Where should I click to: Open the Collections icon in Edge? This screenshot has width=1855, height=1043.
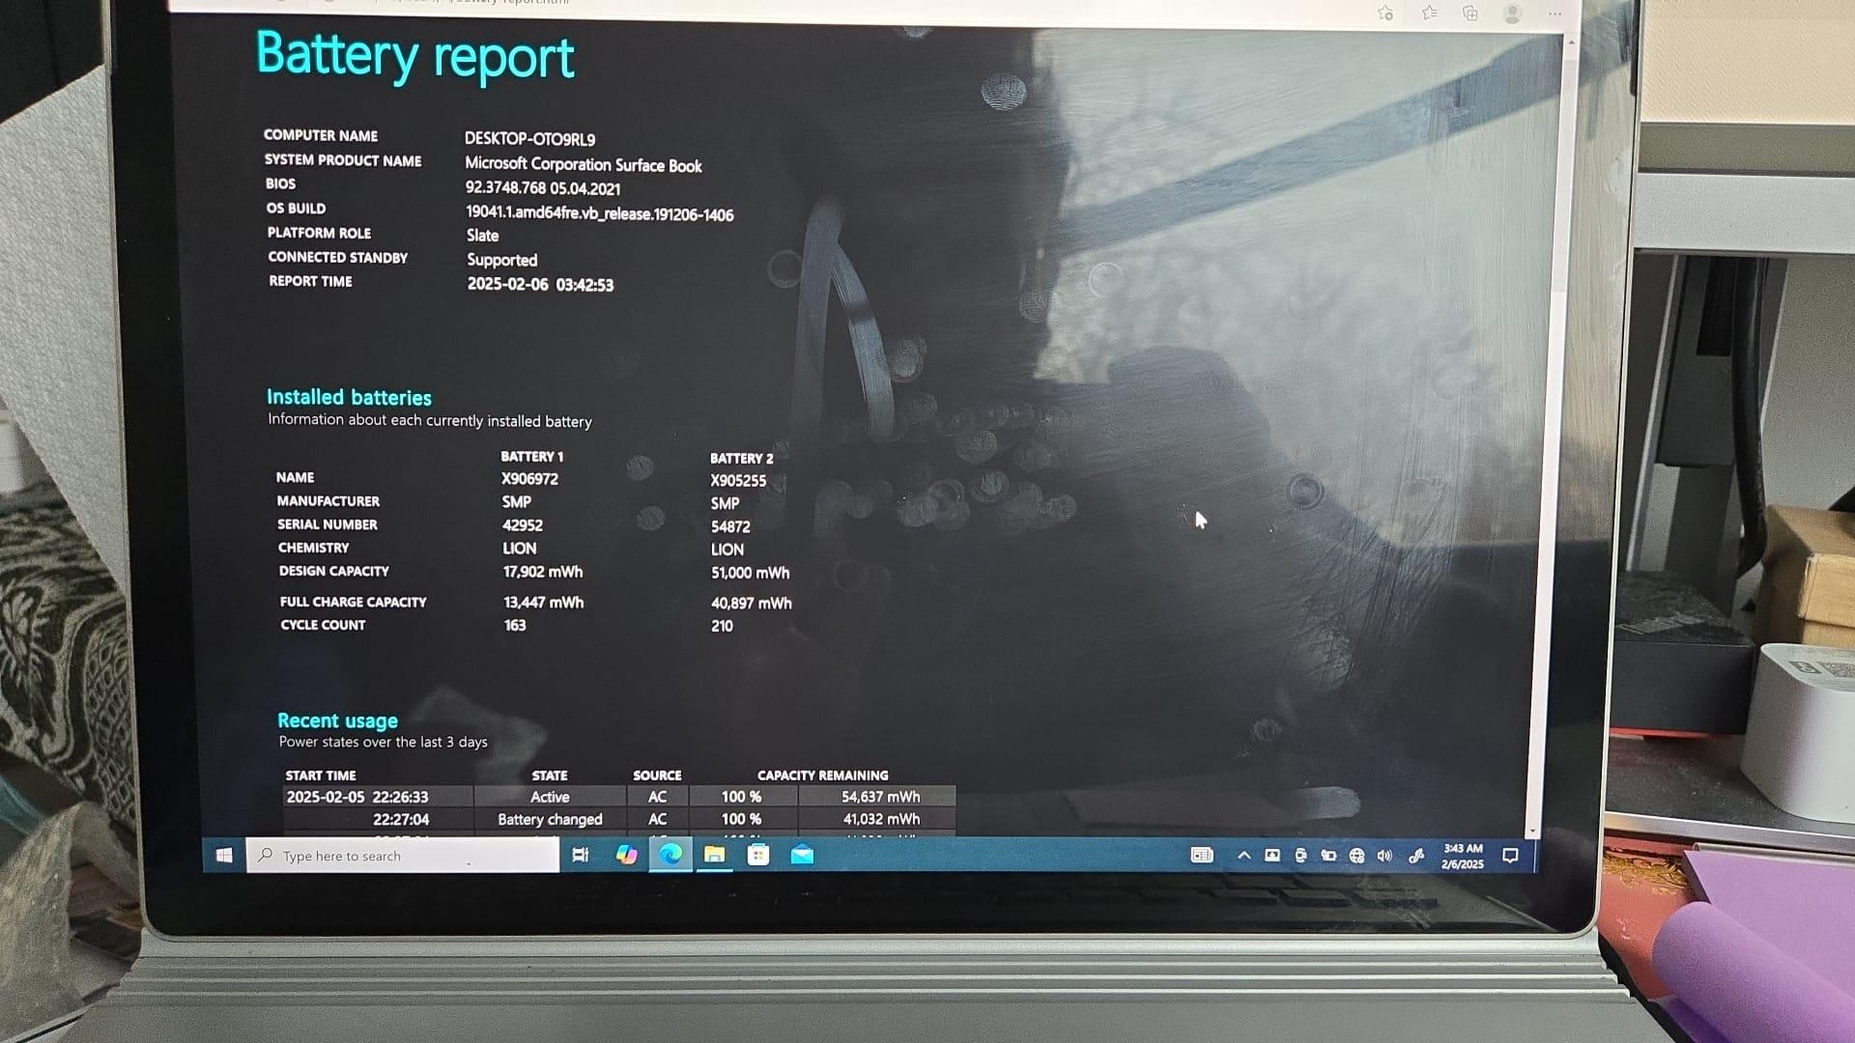(1470, 14)
